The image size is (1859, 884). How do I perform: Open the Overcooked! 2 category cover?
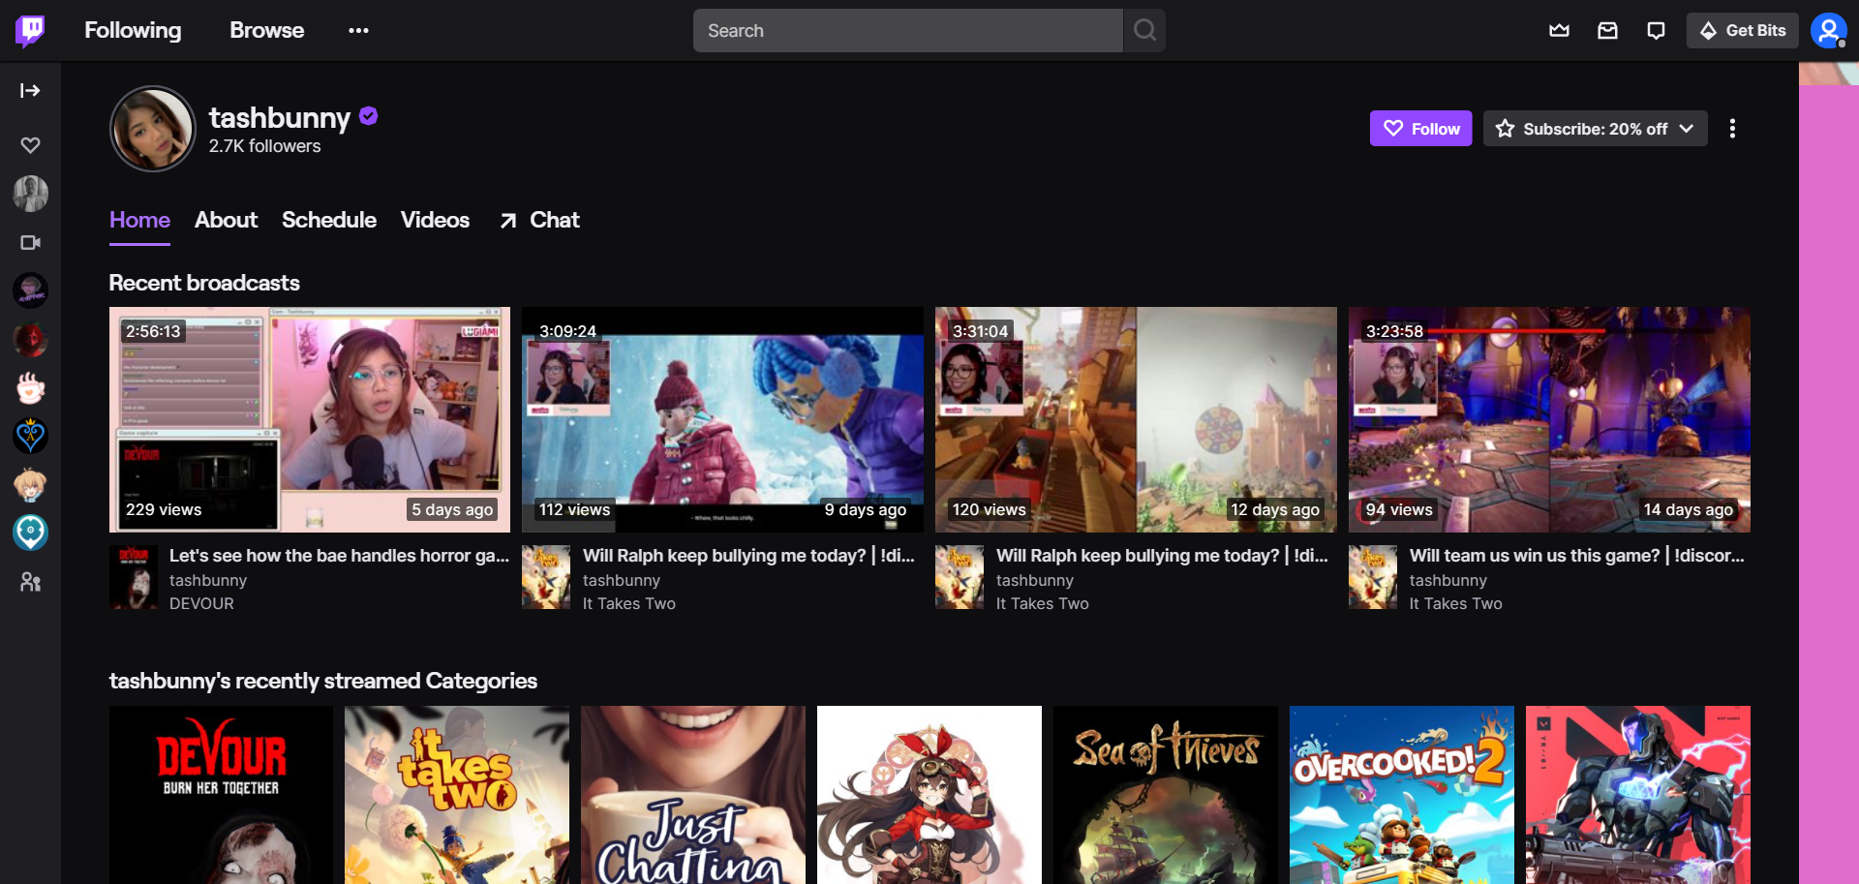click(x=1402, y=795)
